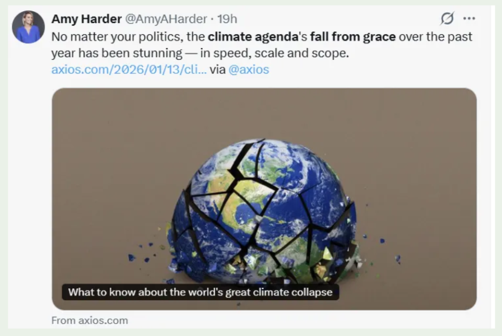The image size is (502, 336).
Task: Open the post via the 19h timestamp
Action: 227,19
